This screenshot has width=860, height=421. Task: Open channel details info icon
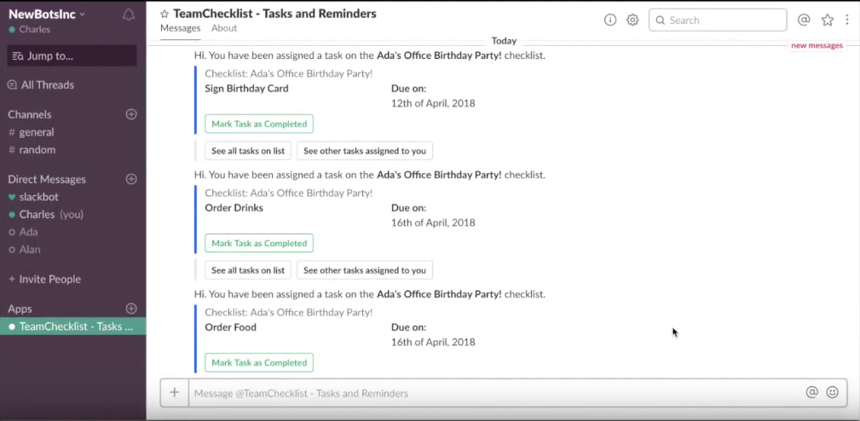click(610, 20)
